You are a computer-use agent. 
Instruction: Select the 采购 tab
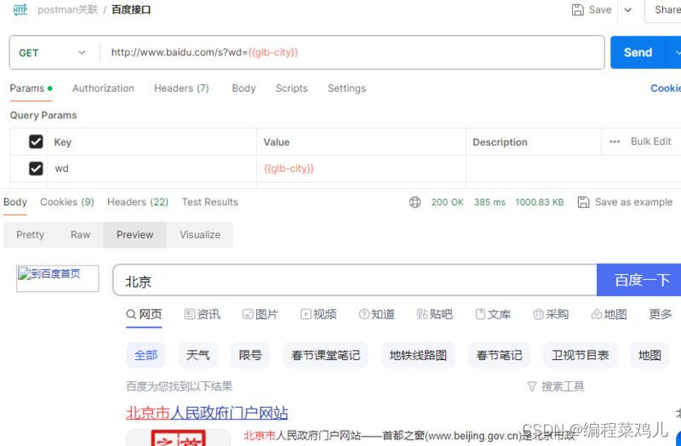pos(551,314)
